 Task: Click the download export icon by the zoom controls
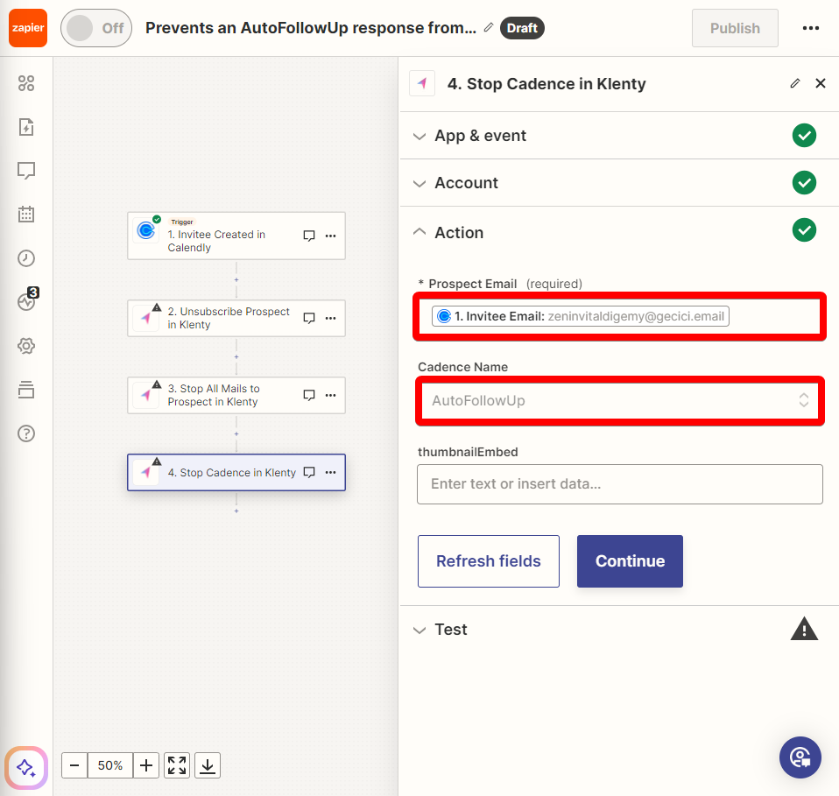(208, 765)
